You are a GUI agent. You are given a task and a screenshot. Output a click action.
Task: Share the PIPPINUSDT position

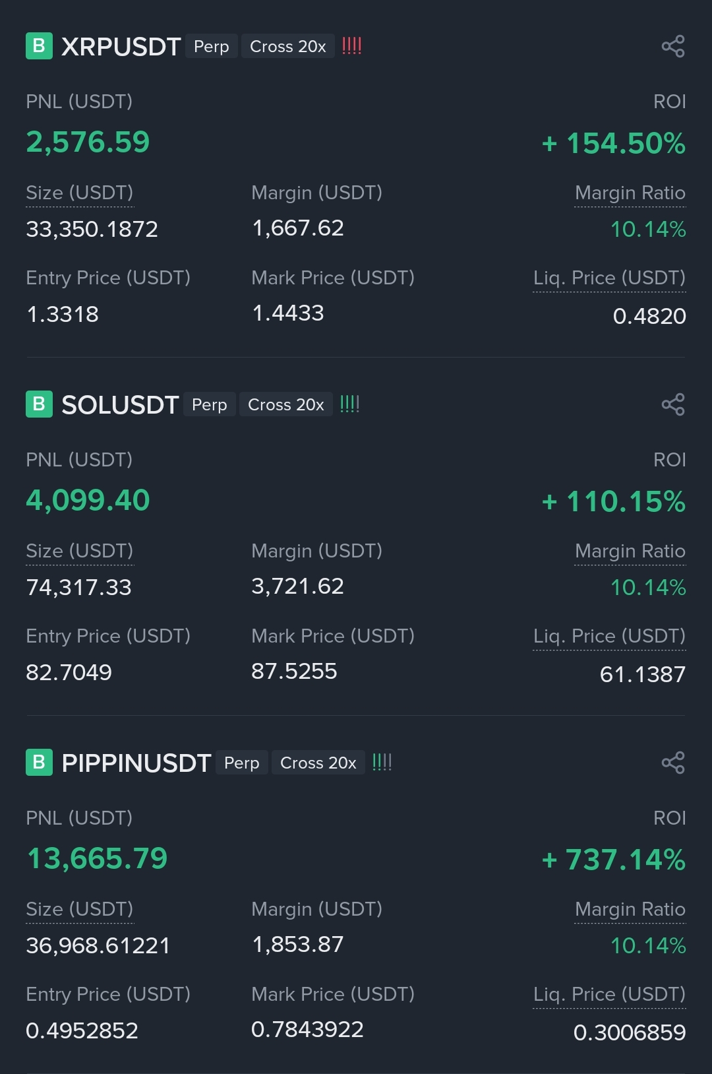pos(673,763)
